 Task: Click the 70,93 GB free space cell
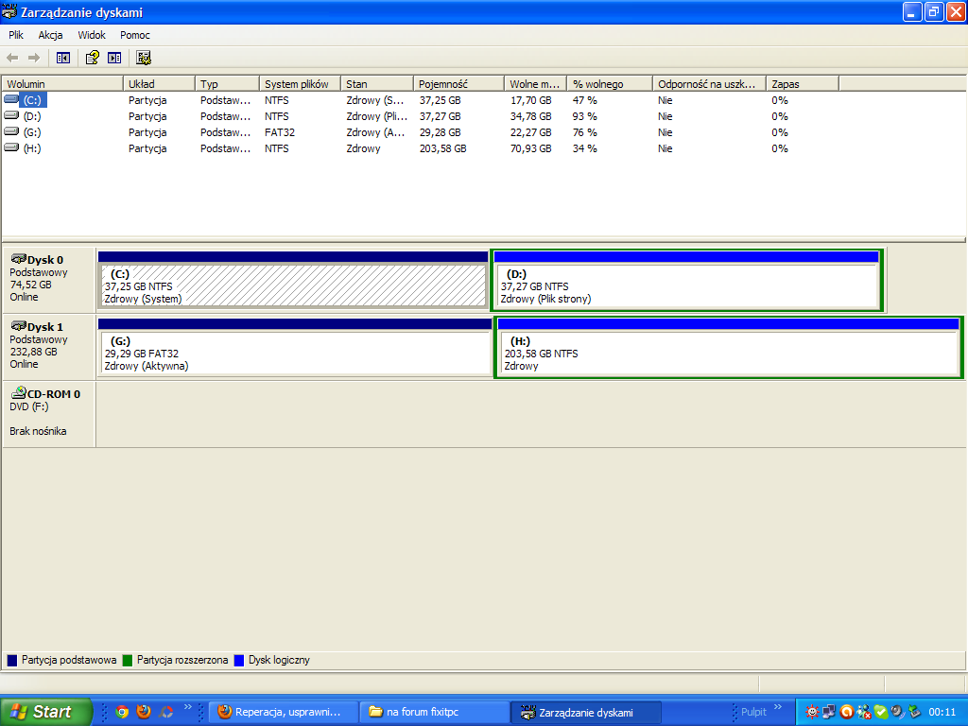click(x=531, y=148)
